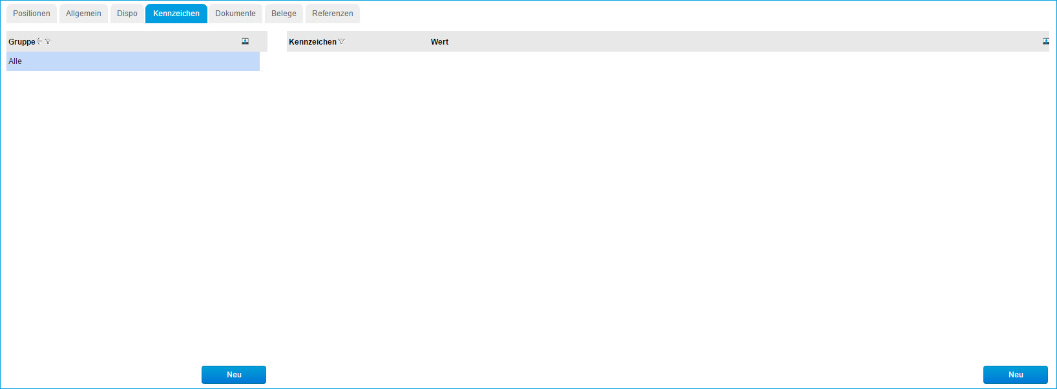1057x389 pixels.
Task: Select the Kennzeichen tab
Action: [x=176, y=14]
